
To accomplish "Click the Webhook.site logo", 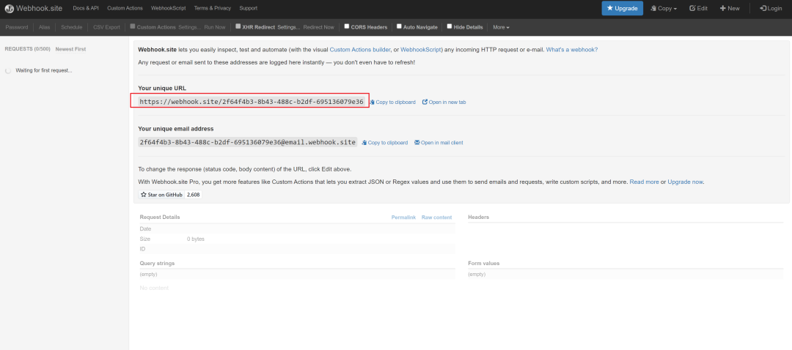I will [34, 9].
